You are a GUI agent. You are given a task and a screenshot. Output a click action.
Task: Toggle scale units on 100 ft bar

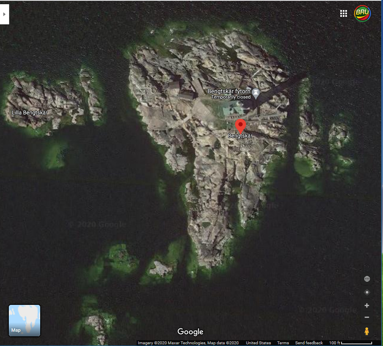pyautogui.click(x=350, y=343)
